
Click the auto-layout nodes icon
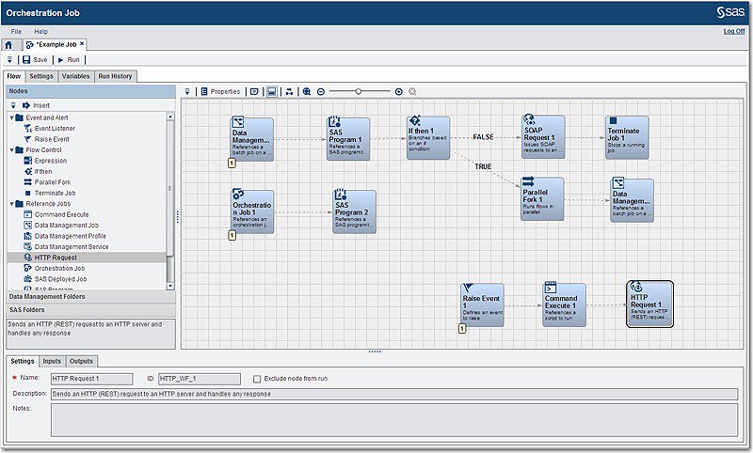tap(289, 91)
